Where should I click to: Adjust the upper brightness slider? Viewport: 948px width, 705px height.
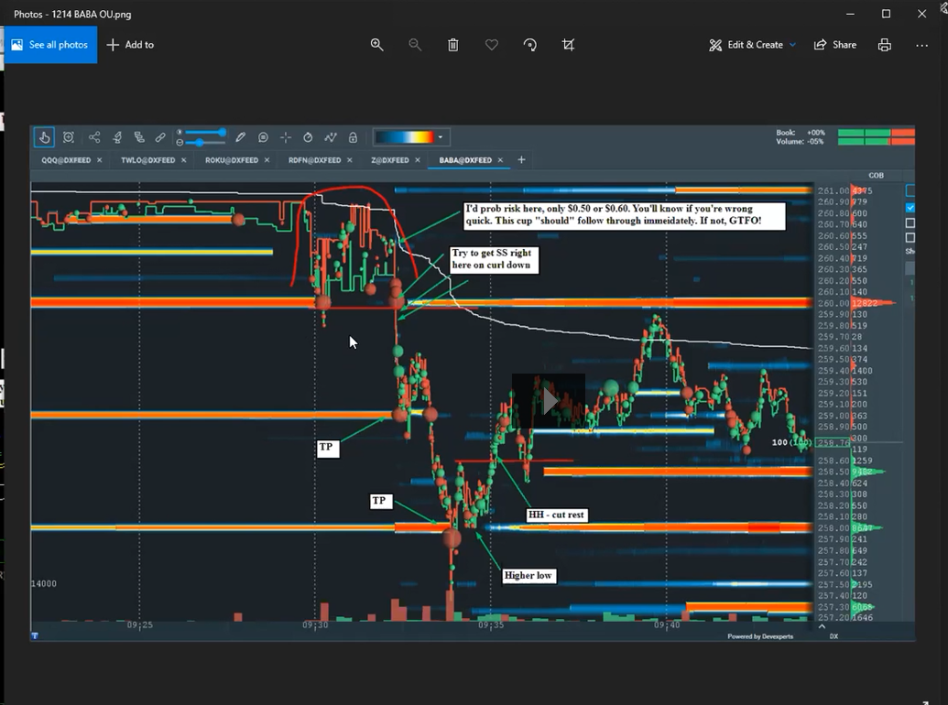pos(205,132)
